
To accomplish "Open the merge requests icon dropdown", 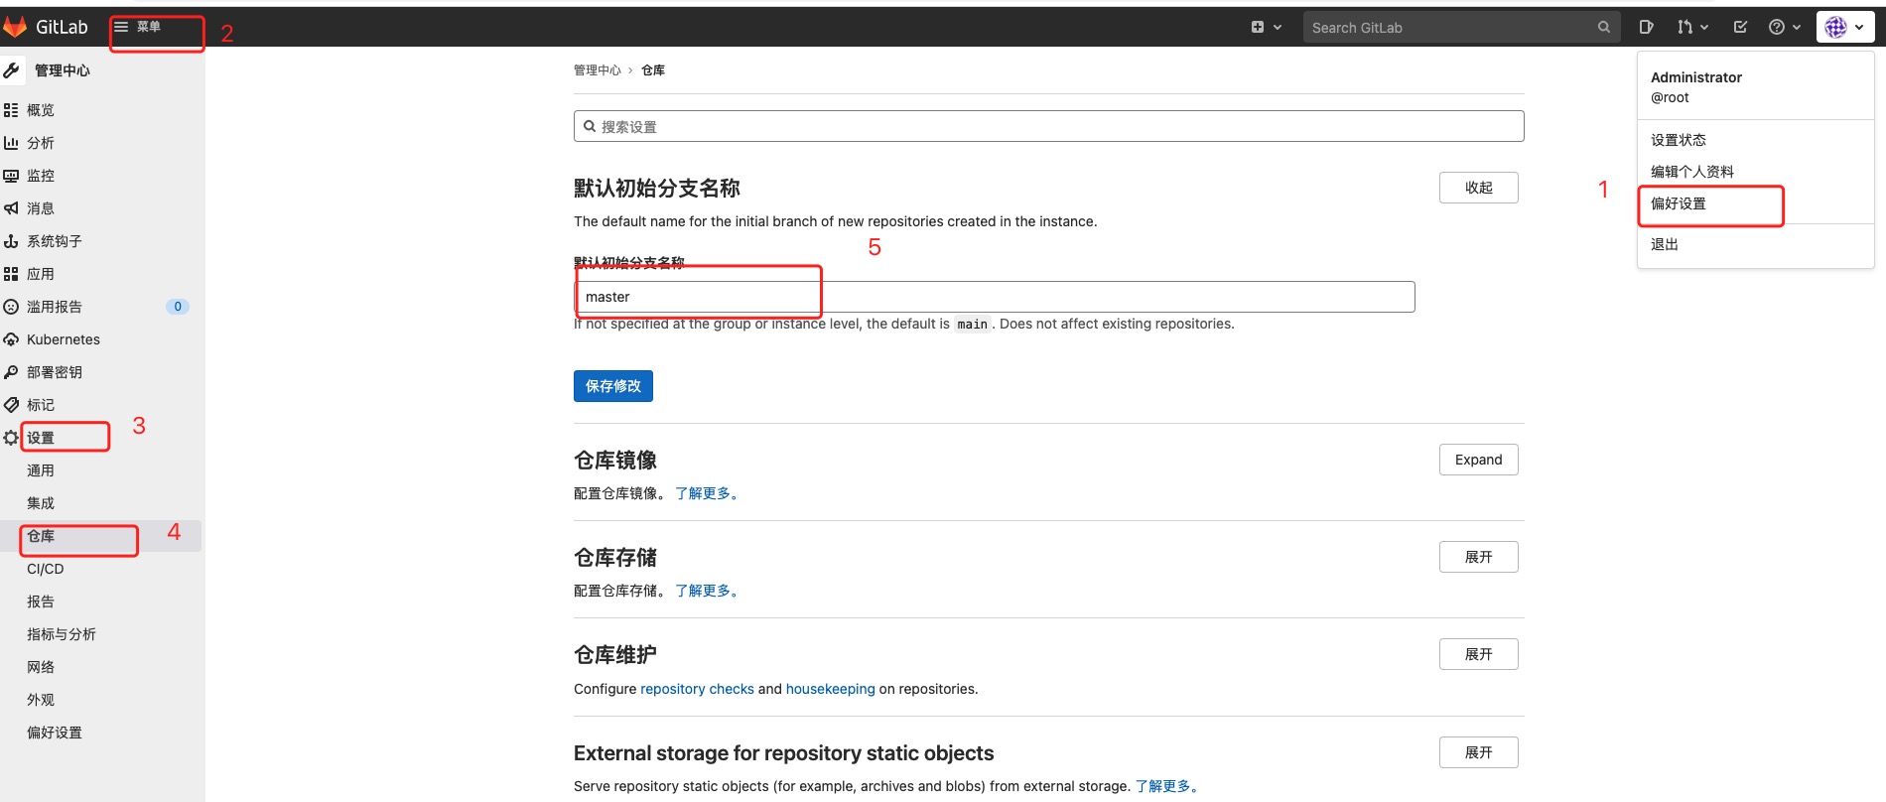I will (1691, 28).
